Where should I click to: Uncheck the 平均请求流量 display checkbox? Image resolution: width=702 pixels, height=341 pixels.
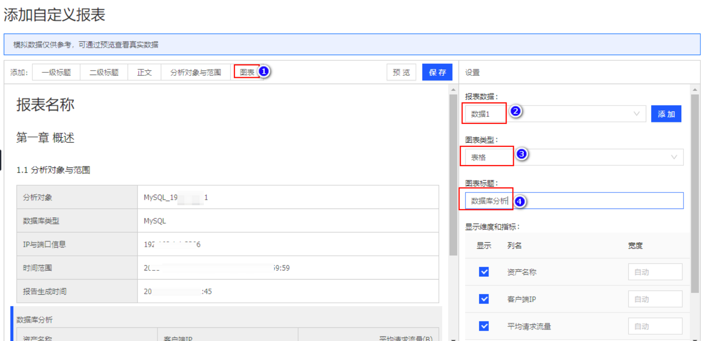(484, 326)
